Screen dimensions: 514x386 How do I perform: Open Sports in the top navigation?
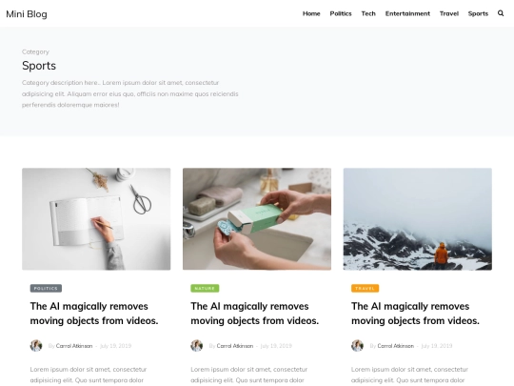tap(478, 13)
